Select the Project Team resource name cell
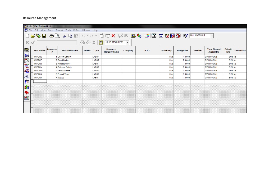 pos(70,74)
